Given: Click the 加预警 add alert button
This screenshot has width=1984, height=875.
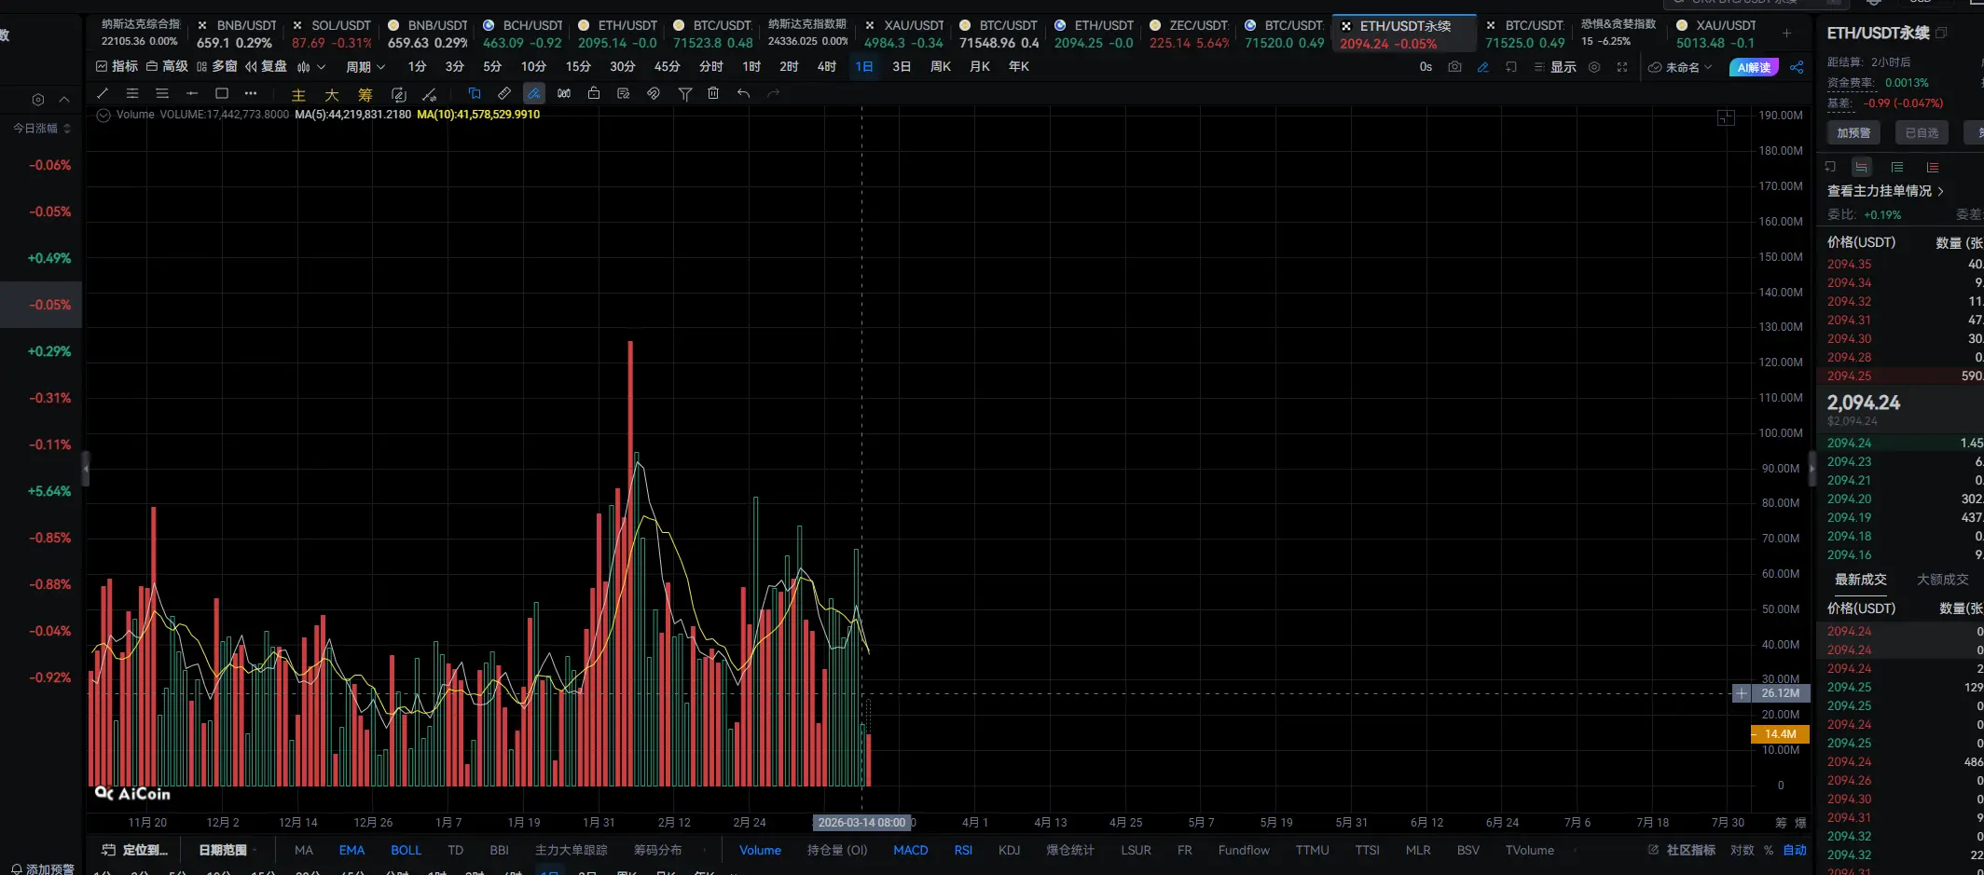Looking at the screenshot, I should 1853,133.
